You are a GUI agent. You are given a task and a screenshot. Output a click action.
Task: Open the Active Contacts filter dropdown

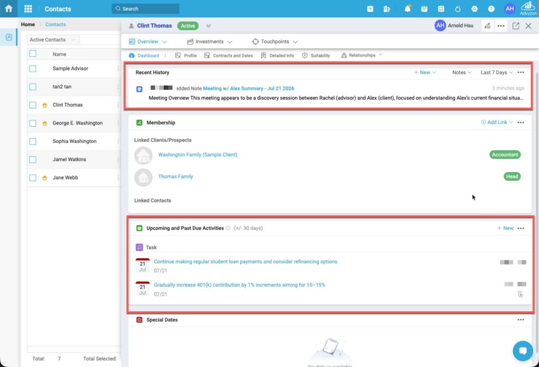click(53, 40)
